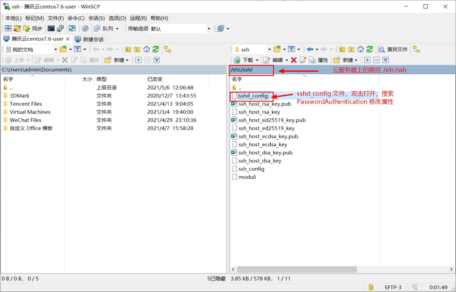This screenshot has width=456, height=292.
Task: Click the 查找文件 find files button
Action: click(x=393, y=49)
